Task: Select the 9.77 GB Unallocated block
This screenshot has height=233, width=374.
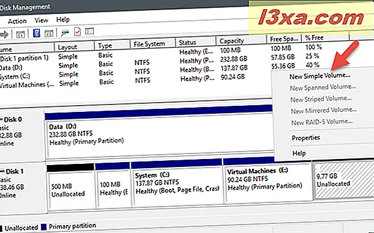Action: pos(343,180)
